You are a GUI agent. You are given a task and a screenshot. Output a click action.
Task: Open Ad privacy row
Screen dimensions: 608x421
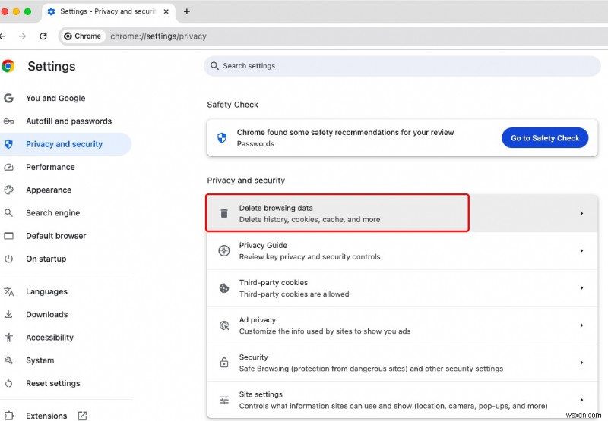pyautogui.click(x=402, y=325)
